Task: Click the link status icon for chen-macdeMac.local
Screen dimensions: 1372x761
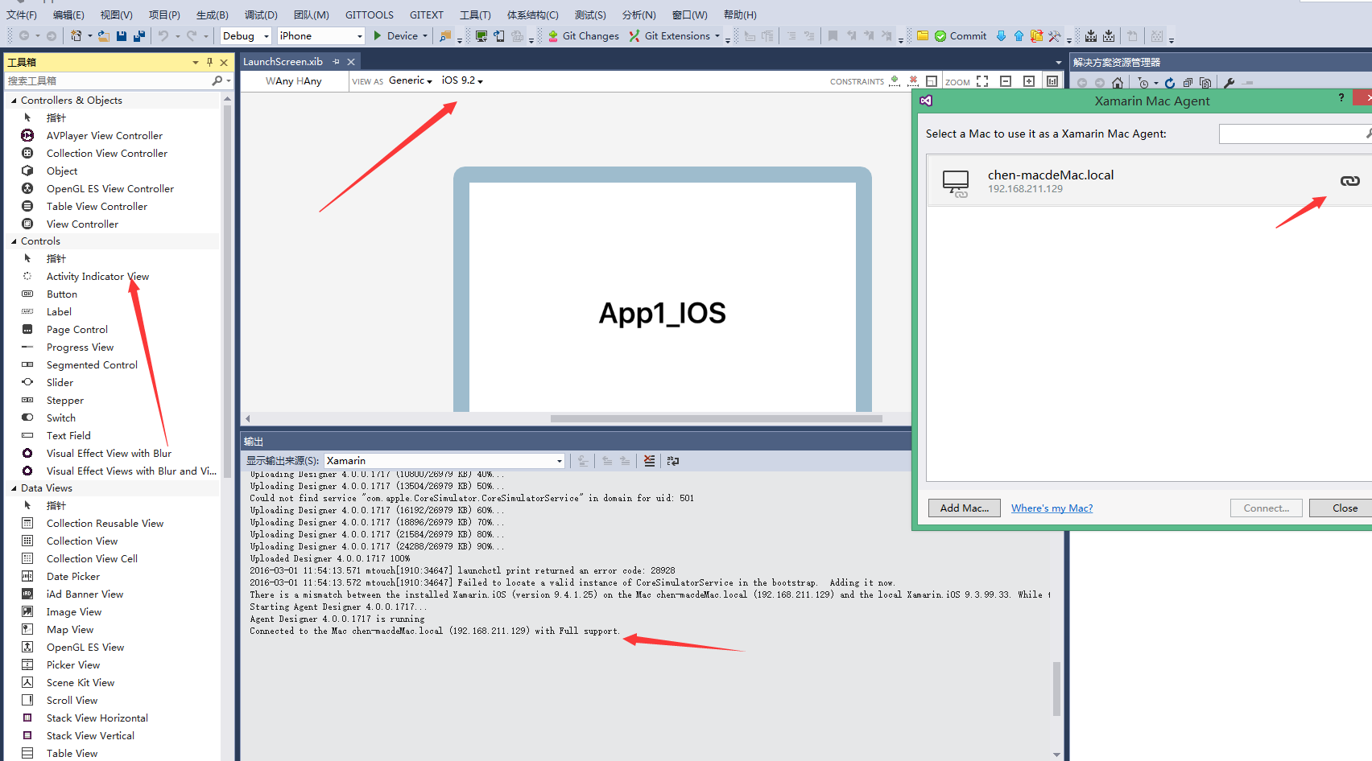Action: click(x=1350, y=181)
